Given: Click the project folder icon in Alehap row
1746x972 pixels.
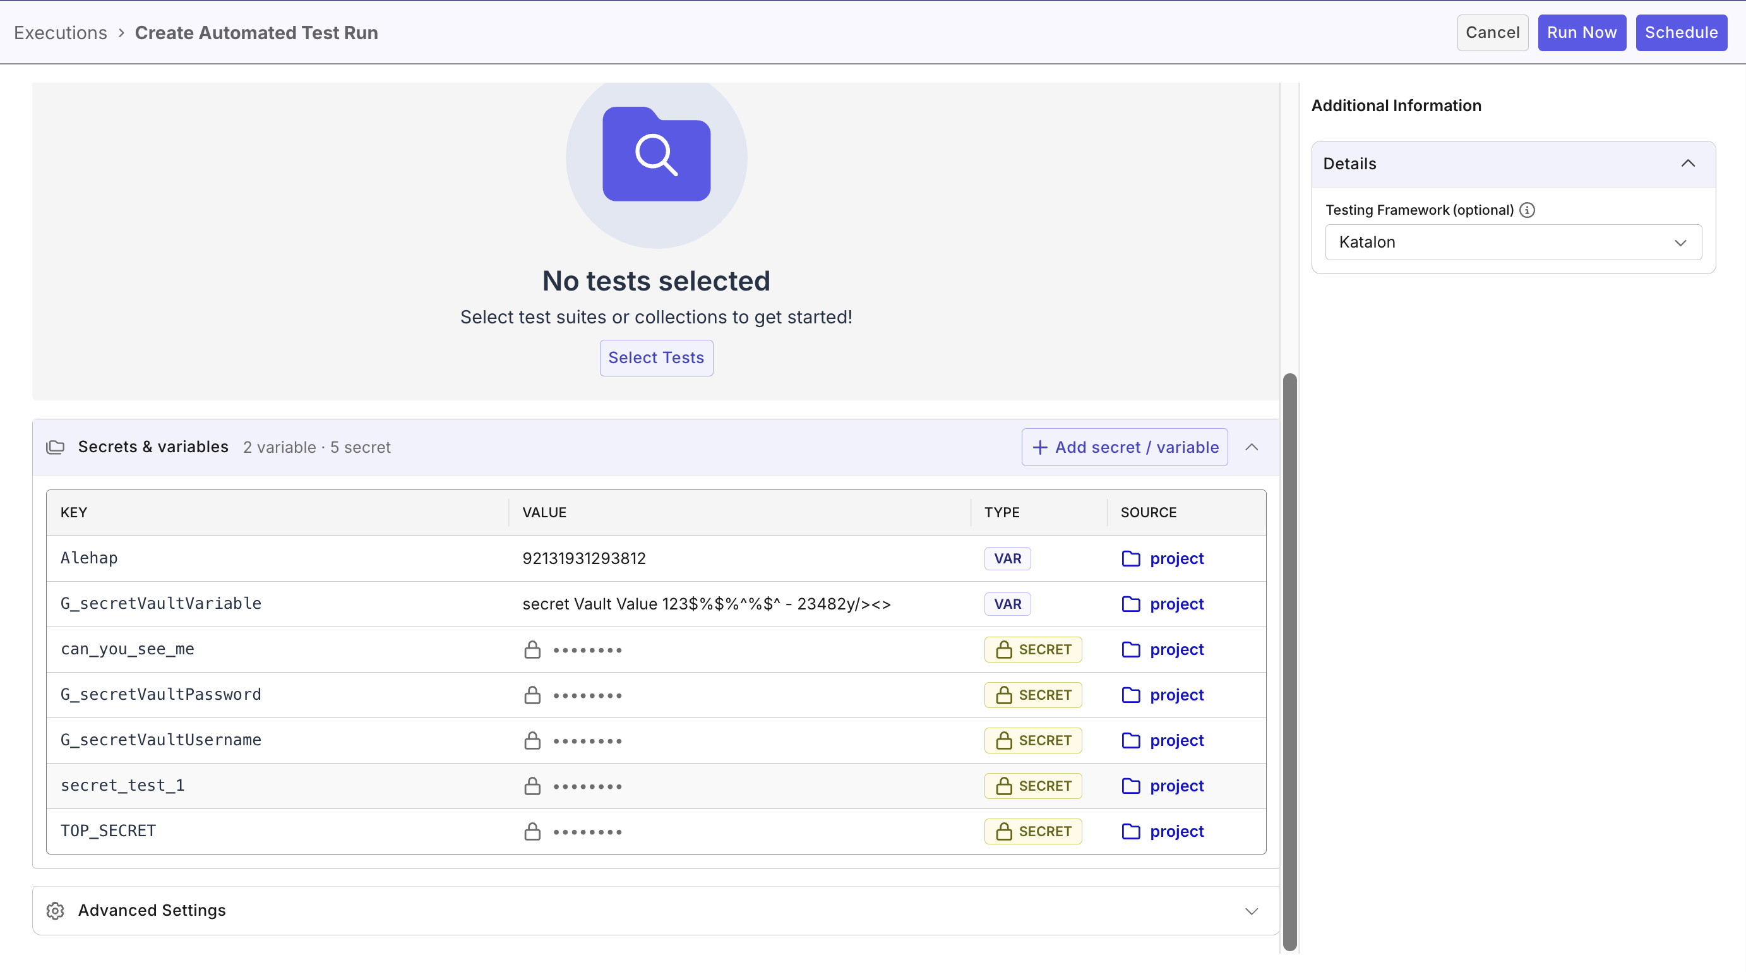Looking at the screenshot, I should click(1130, 558).
